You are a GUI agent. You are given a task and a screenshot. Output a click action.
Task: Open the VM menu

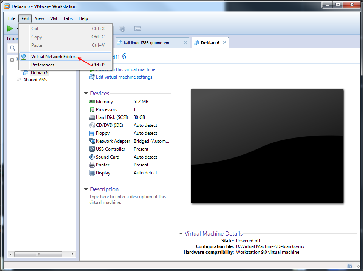click(x=54, y=18)
